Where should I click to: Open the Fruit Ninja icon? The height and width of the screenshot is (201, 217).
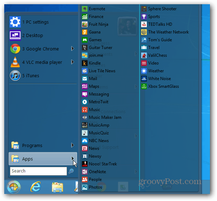(85, 24)
